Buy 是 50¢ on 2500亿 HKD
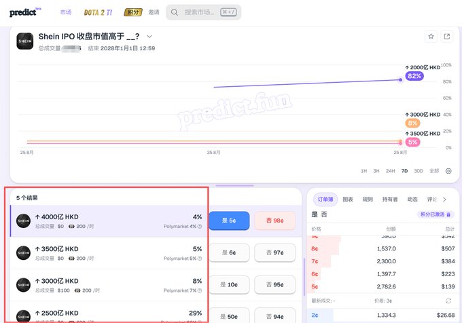This screenshot has width=462, height=323. click(229, 316)
